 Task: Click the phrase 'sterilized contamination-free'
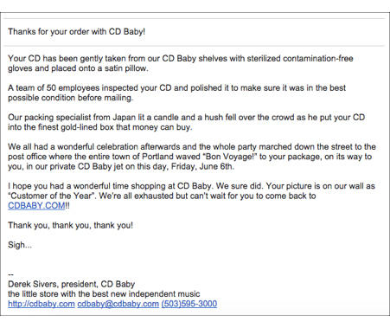point(300,59)
